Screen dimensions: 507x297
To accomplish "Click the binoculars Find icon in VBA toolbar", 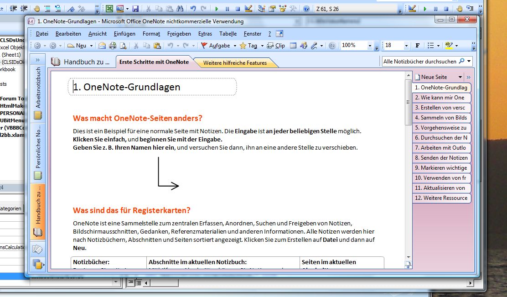I will click(180, 9).
